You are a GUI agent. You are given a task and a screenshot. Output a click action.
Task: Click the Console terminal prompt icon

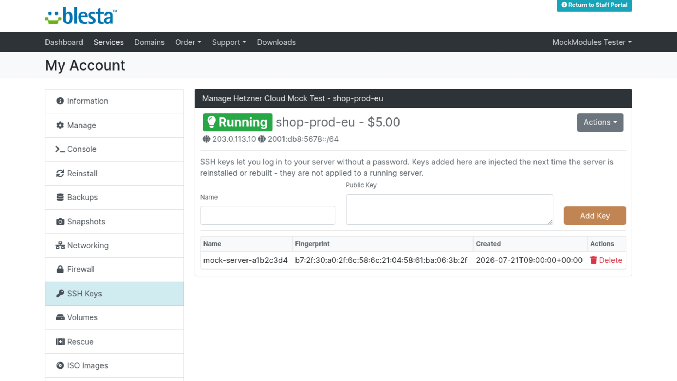tap(60, 149)
